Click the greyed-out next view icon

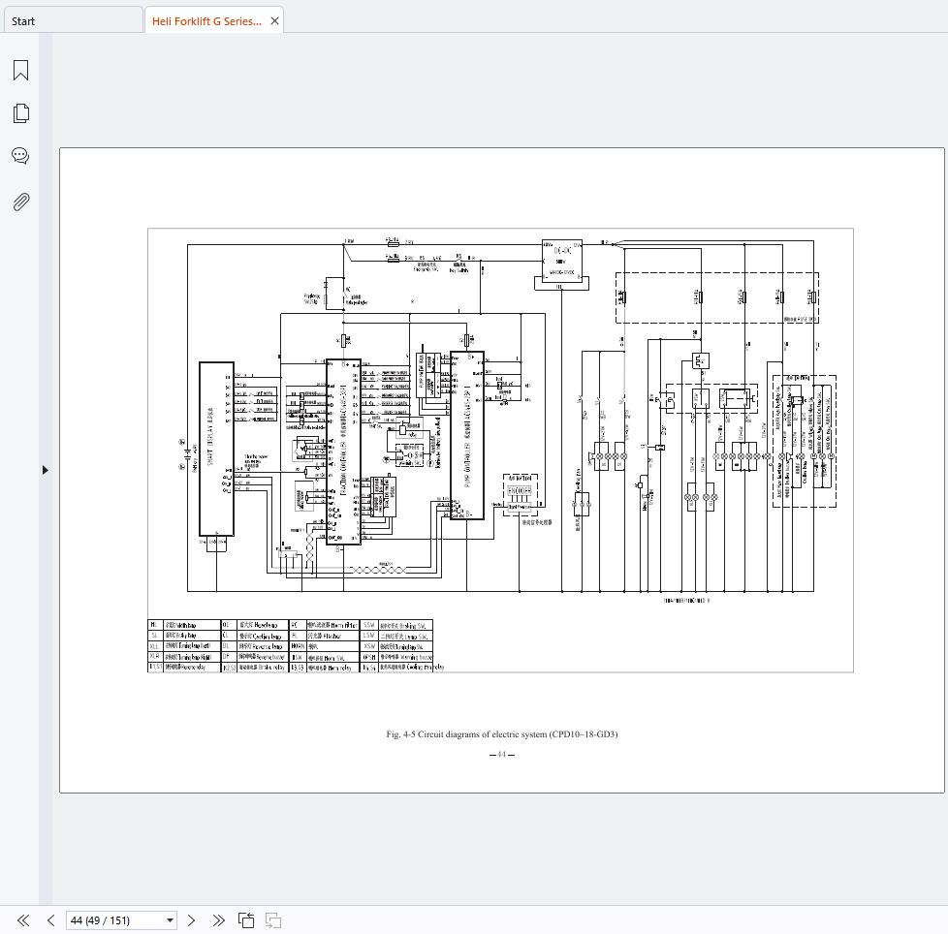(x=273, y=920)
